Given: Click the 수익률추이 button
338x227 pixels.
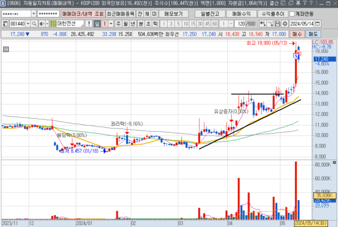Looking at the screenshot, I should pyautogui.click(x=272, y=14).
